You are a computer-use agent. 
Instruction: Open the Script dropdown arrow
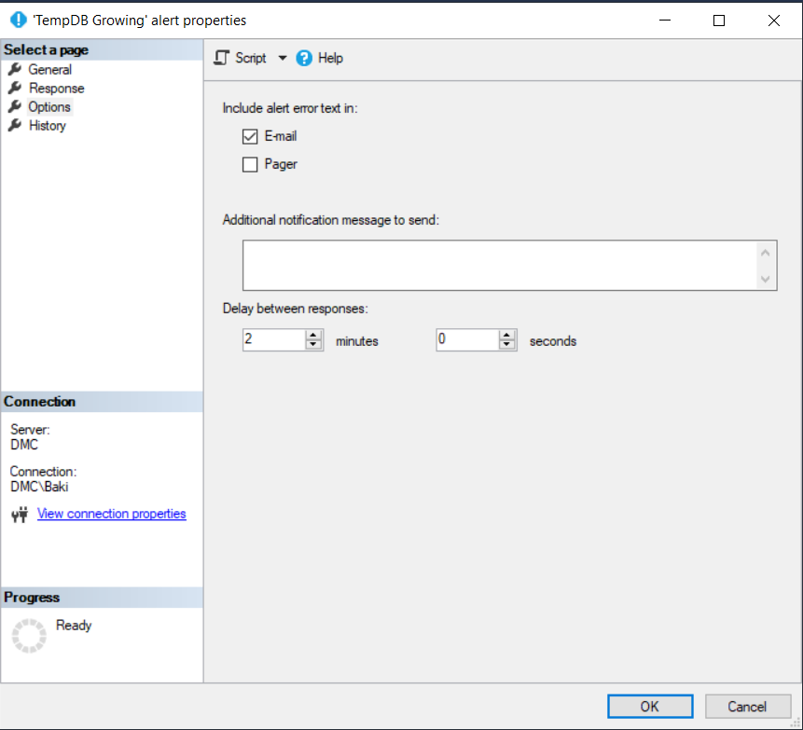(283, 58)
